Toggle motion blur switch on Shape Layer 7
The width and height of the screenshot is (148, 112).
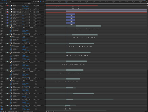(x=30, y=20)
